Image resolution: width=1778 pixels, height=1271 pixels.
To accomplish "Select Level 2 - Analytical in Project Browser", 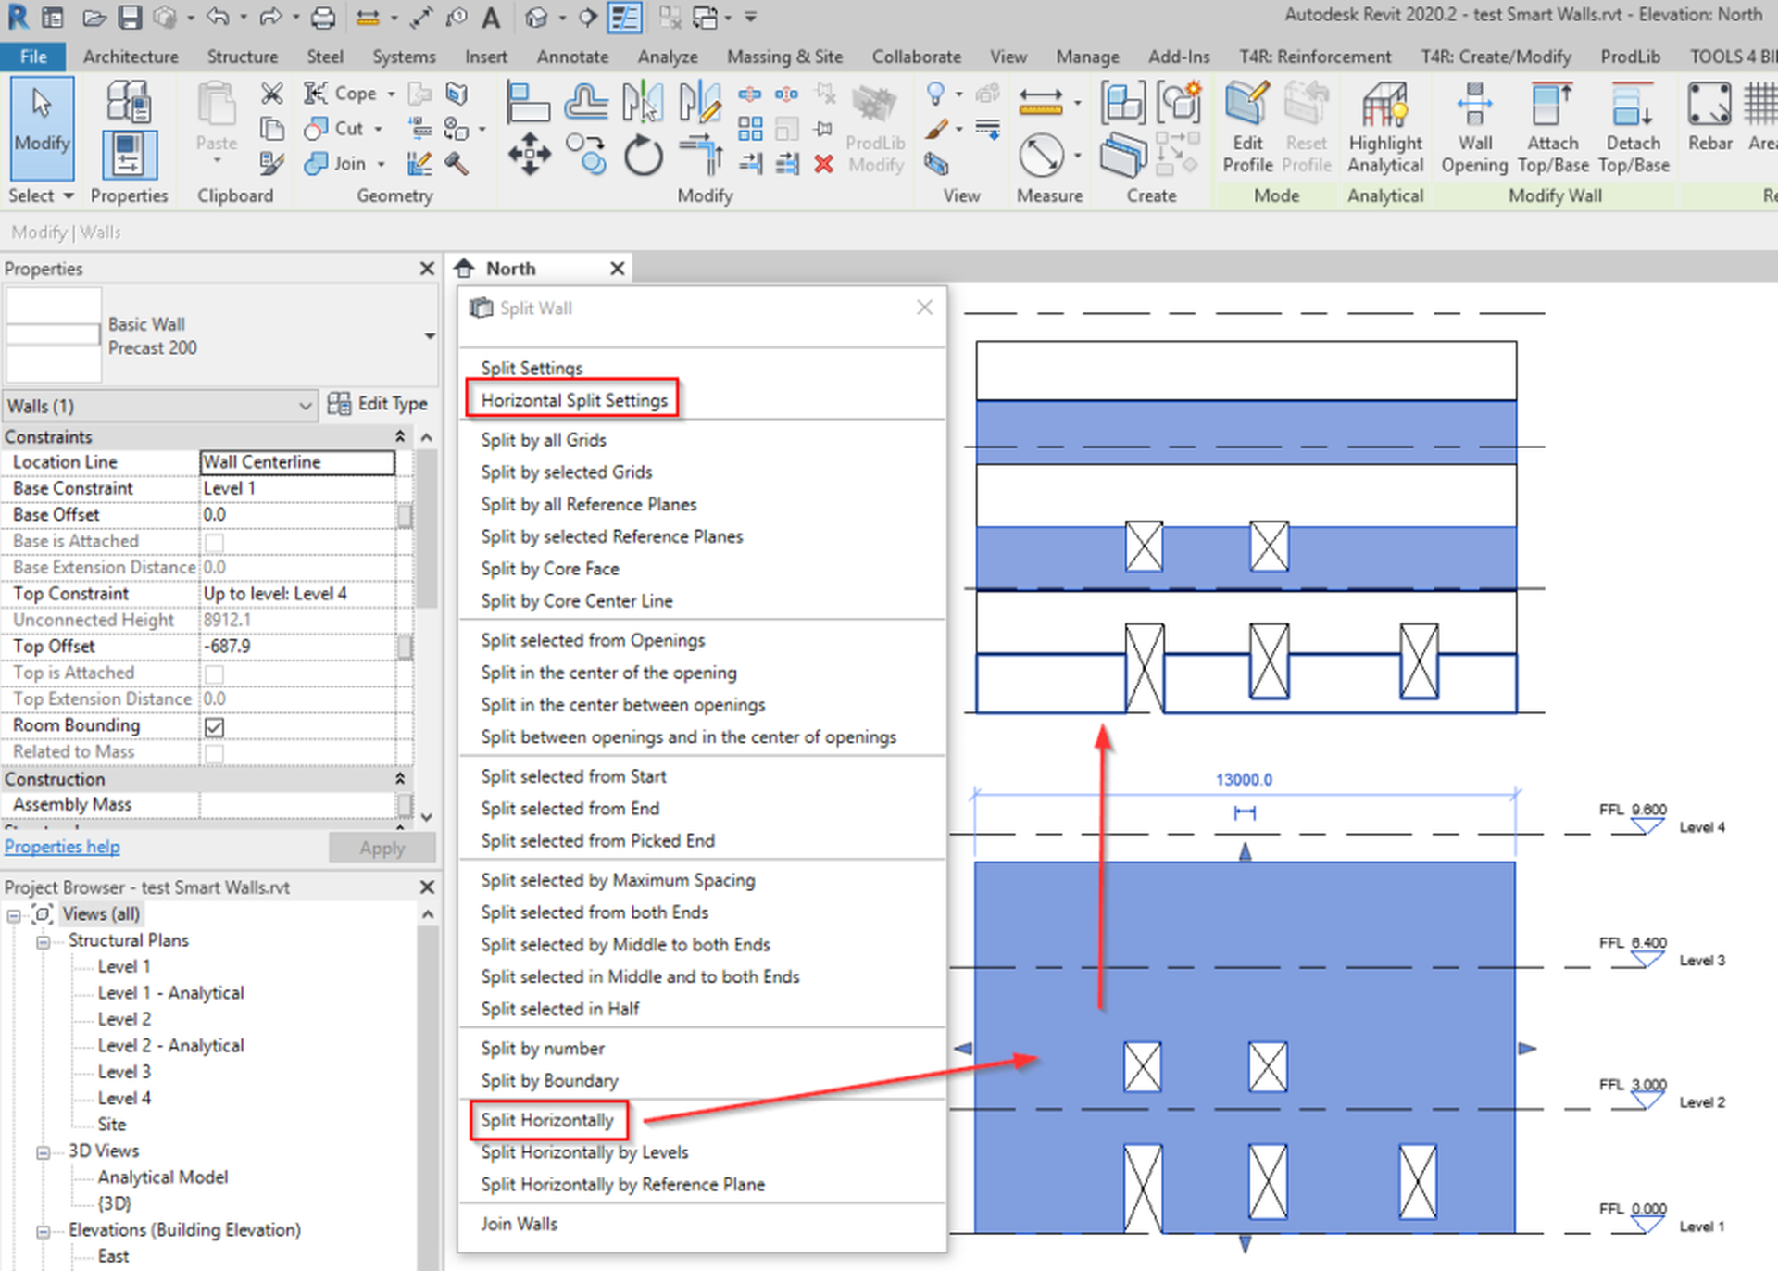I will click(172, 1045).
